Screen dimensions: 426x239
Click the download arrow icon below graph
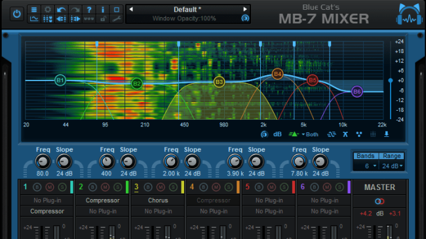pyautogui.click(x=386, y=134)
